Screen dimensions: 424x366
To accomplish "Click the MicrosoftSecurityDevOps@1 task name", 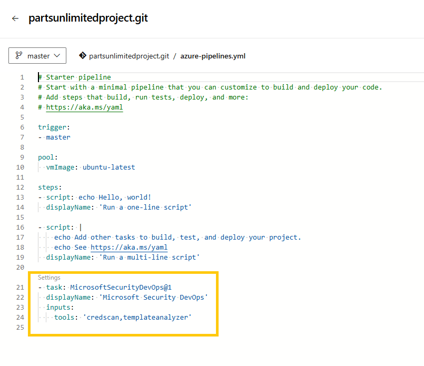I will 121,288.
